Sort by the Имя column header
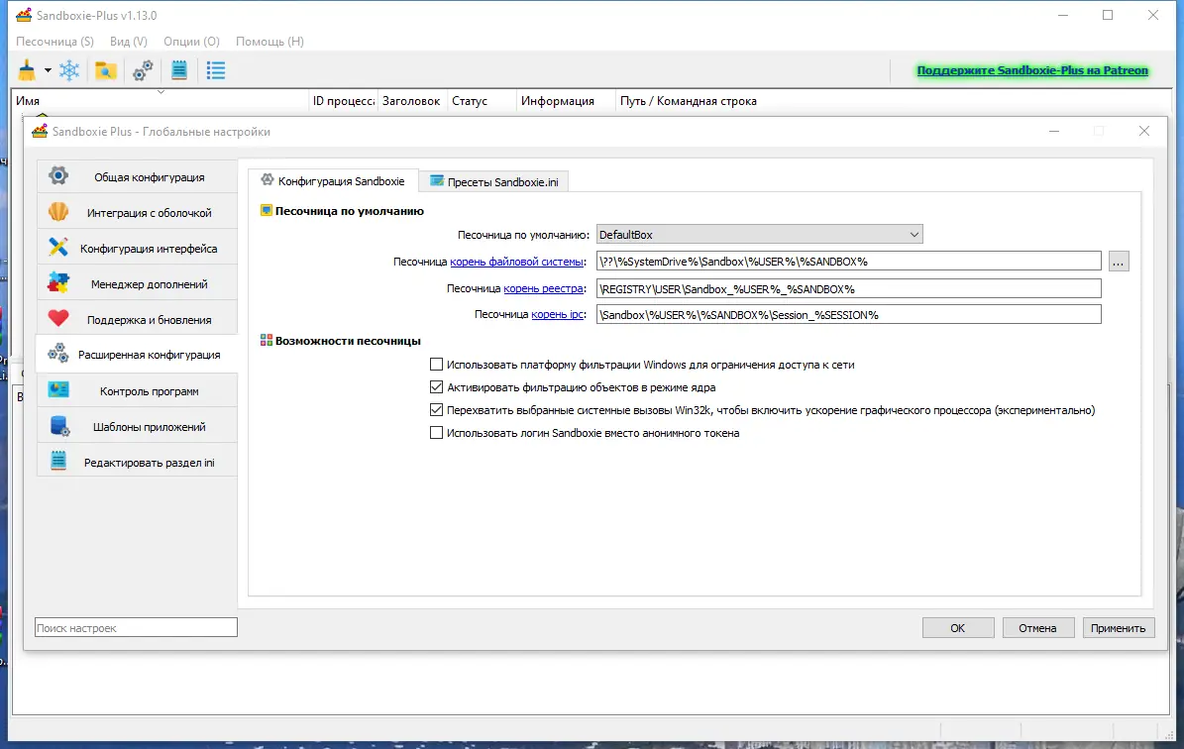This screenshot has width=1184, height=749. coord(161,100)
